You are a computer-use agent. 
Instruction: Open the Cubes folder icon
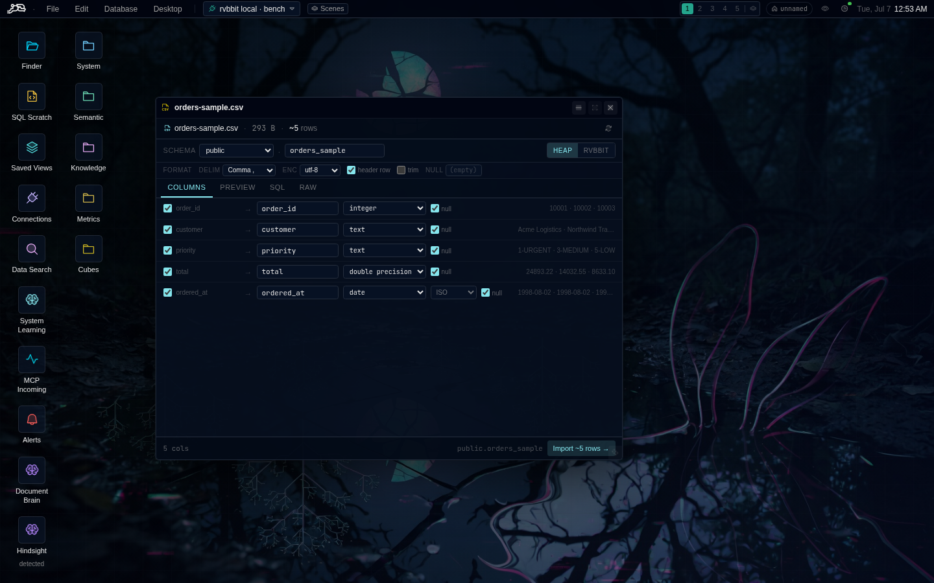click(x=88, y=249)
